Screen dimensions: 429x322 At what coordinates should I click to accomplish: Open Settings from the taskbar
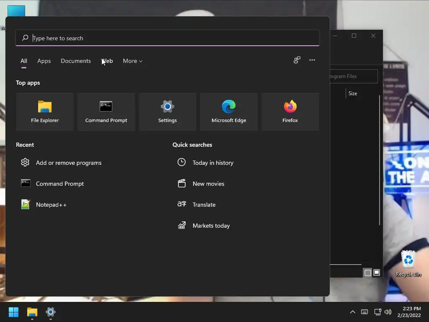point(51,312)
